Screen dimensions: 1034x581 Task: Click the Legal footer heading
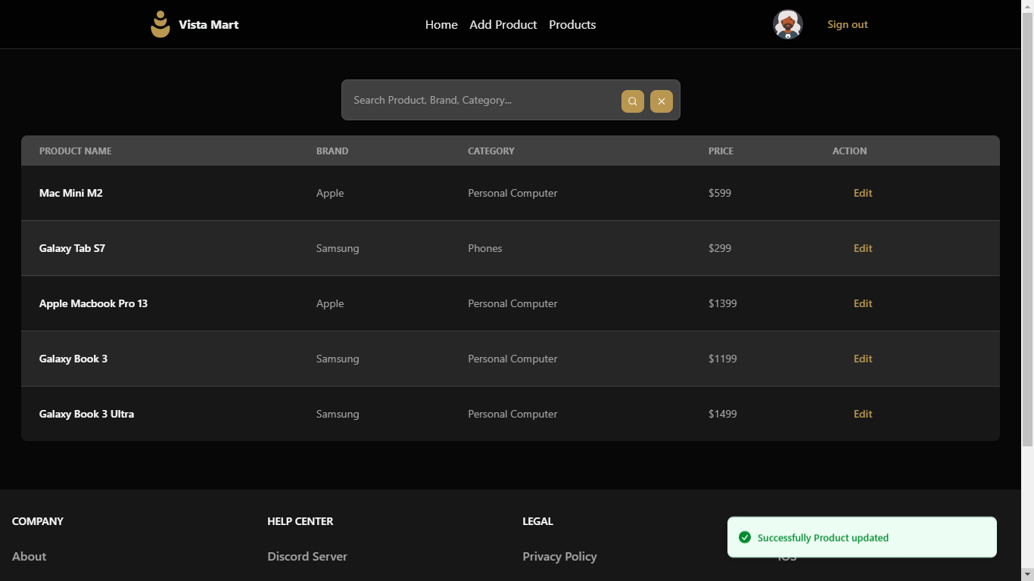click(x=538, y=521)
